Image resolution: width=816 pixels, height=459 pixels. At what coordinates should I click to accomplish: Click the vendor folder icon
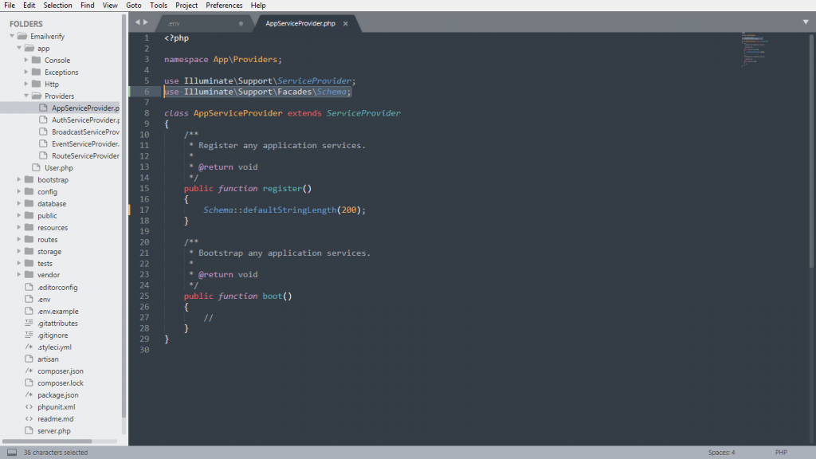29,275
